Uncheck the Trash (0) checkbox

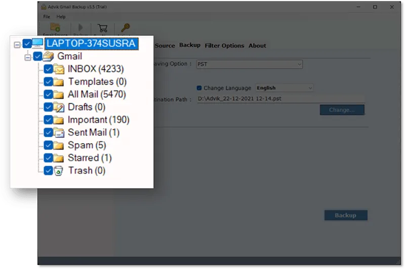(x=48, y=171)
